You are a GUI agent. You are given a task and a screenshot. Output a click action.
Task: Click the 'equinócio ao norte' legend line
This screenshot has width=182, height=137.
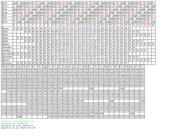[17, 126]
